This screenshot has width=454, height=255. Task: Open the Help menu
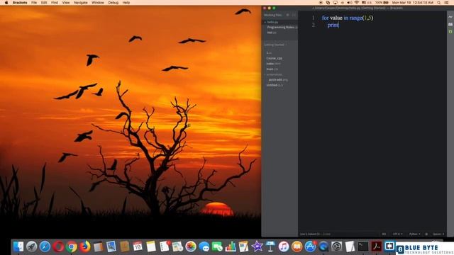pos(126,3)
